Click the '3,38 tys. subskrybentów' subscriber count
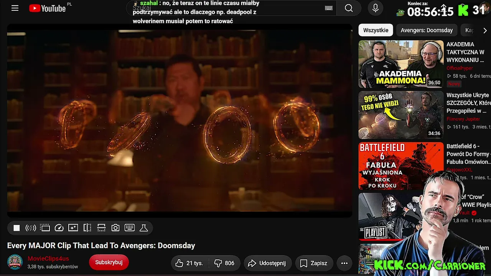 pos(53,266)
